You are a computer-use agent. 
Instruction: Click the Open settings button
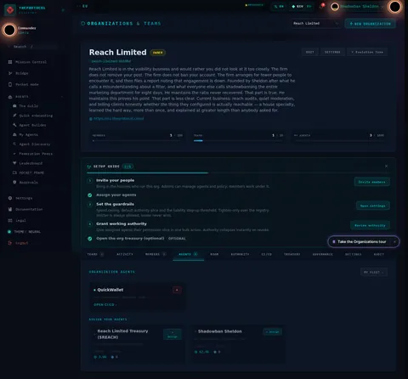(372, 206)
